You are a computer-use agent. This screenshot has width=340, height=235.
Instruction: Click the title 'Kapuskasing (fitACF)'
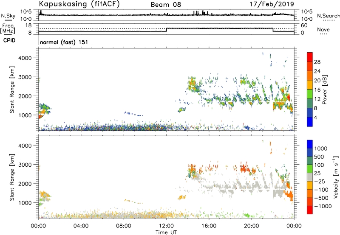[79, 4]
